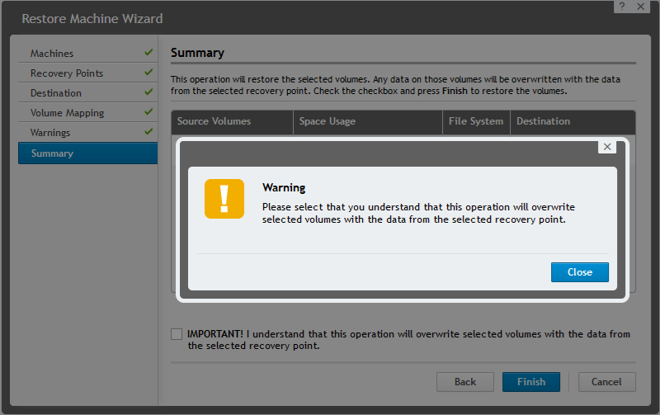Click the green checkmark beside Machines

pyautogui.click(x=148, y=53)
